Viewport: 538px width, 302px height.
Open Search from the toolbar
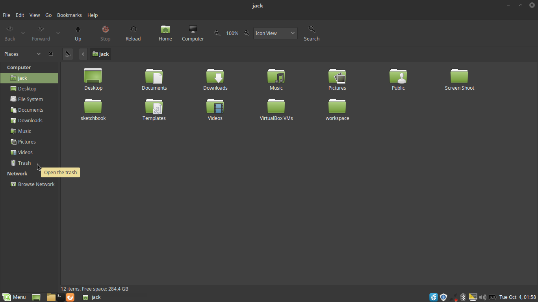312,33
